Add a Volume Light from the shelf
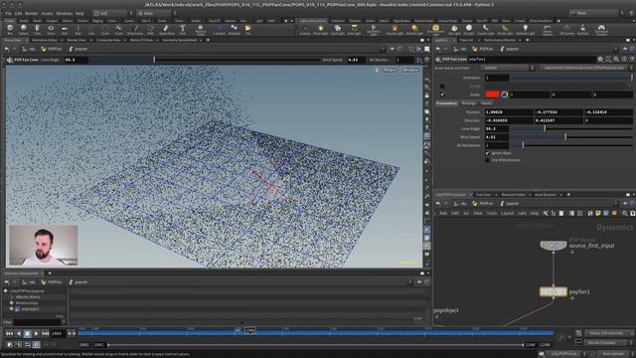 [395, 29]
